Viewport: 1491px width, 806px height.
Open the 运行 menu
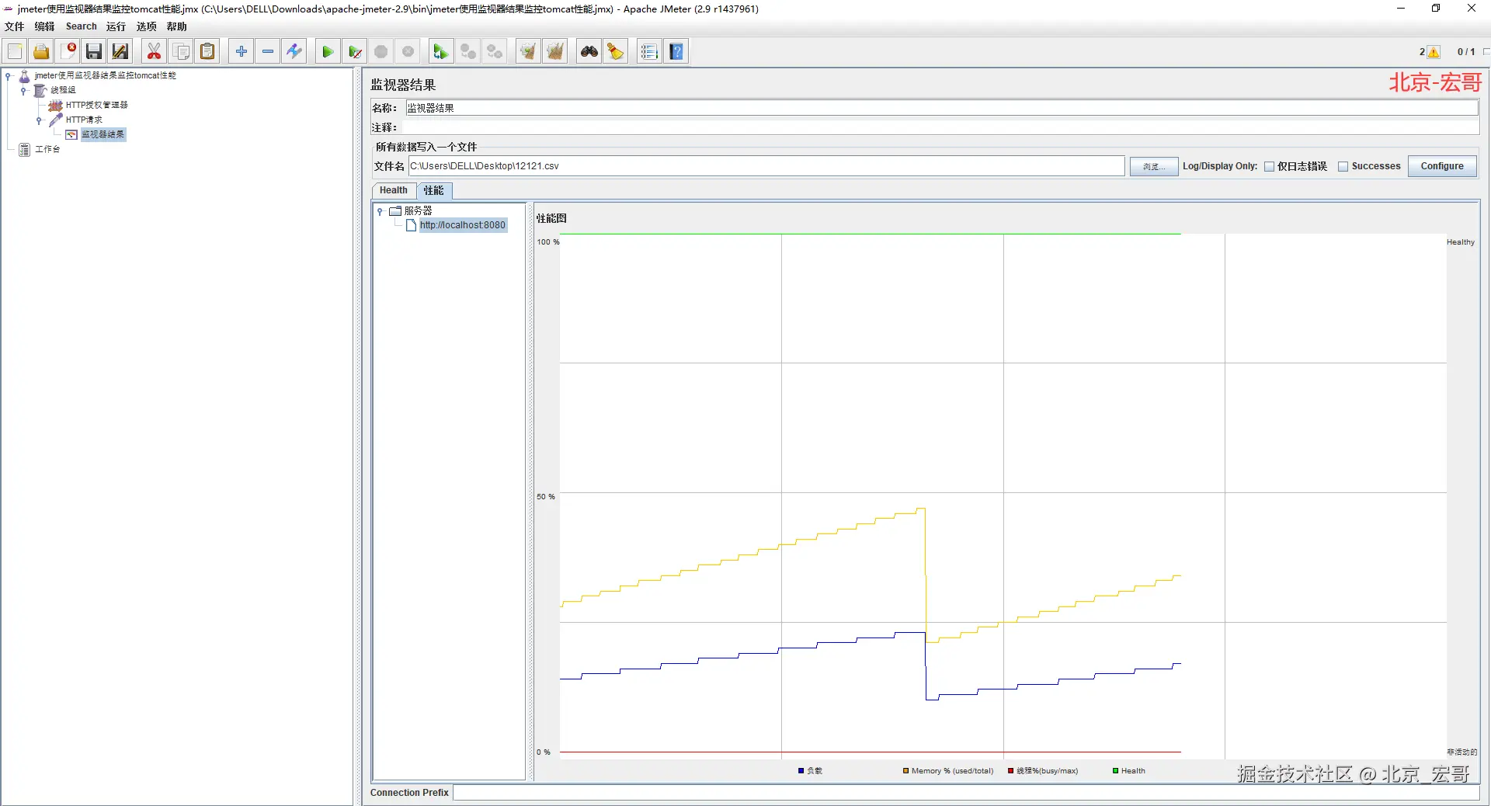(116, 26)
